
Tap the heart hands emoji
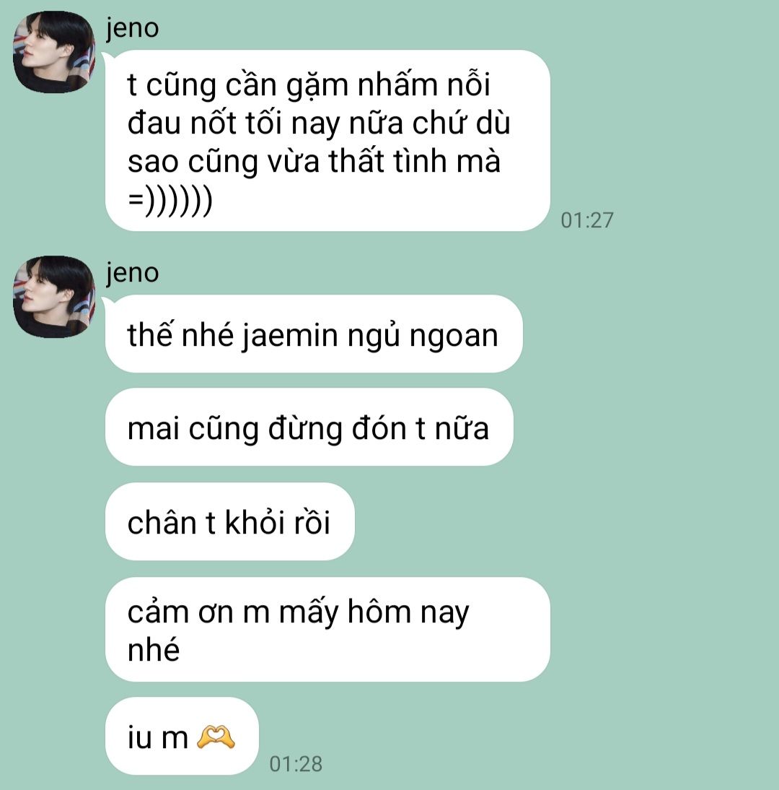coord(216,737)
